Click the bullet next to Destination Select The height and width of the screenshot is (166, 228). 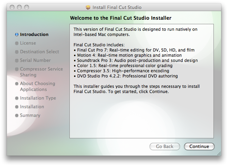pyautogui.click(x=17, y=52)
